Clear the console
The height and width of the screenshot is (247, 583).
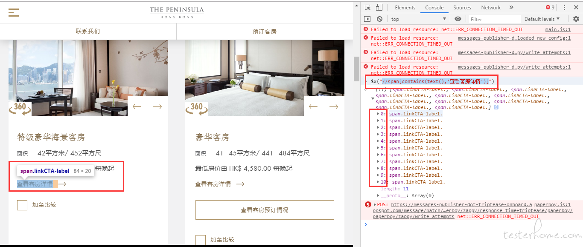pyautogui.click(x=379, y=19)
